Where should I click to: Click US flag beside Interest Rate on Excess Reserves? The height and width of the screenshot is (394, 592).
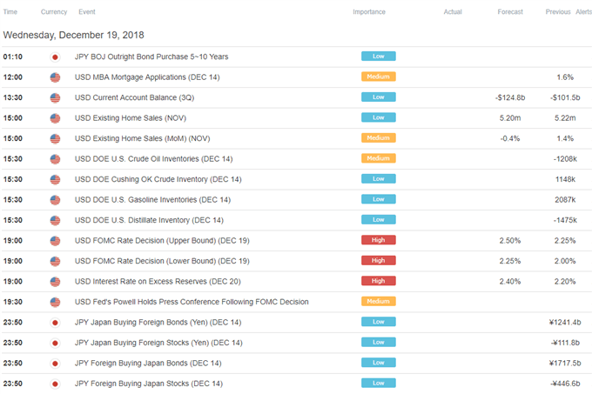[x=55, y=282]
